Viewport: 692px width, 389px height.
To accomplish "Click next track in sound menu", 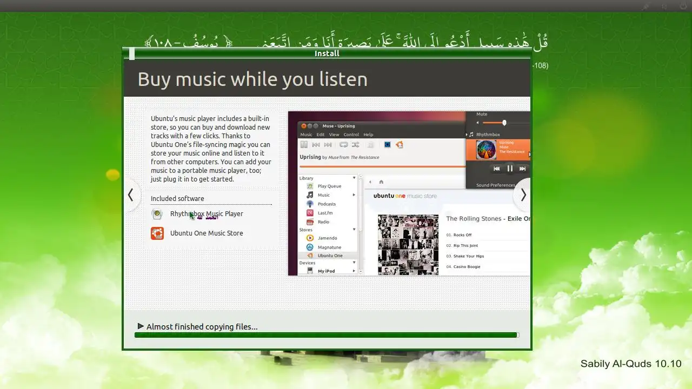I will (x=522, y=169).
